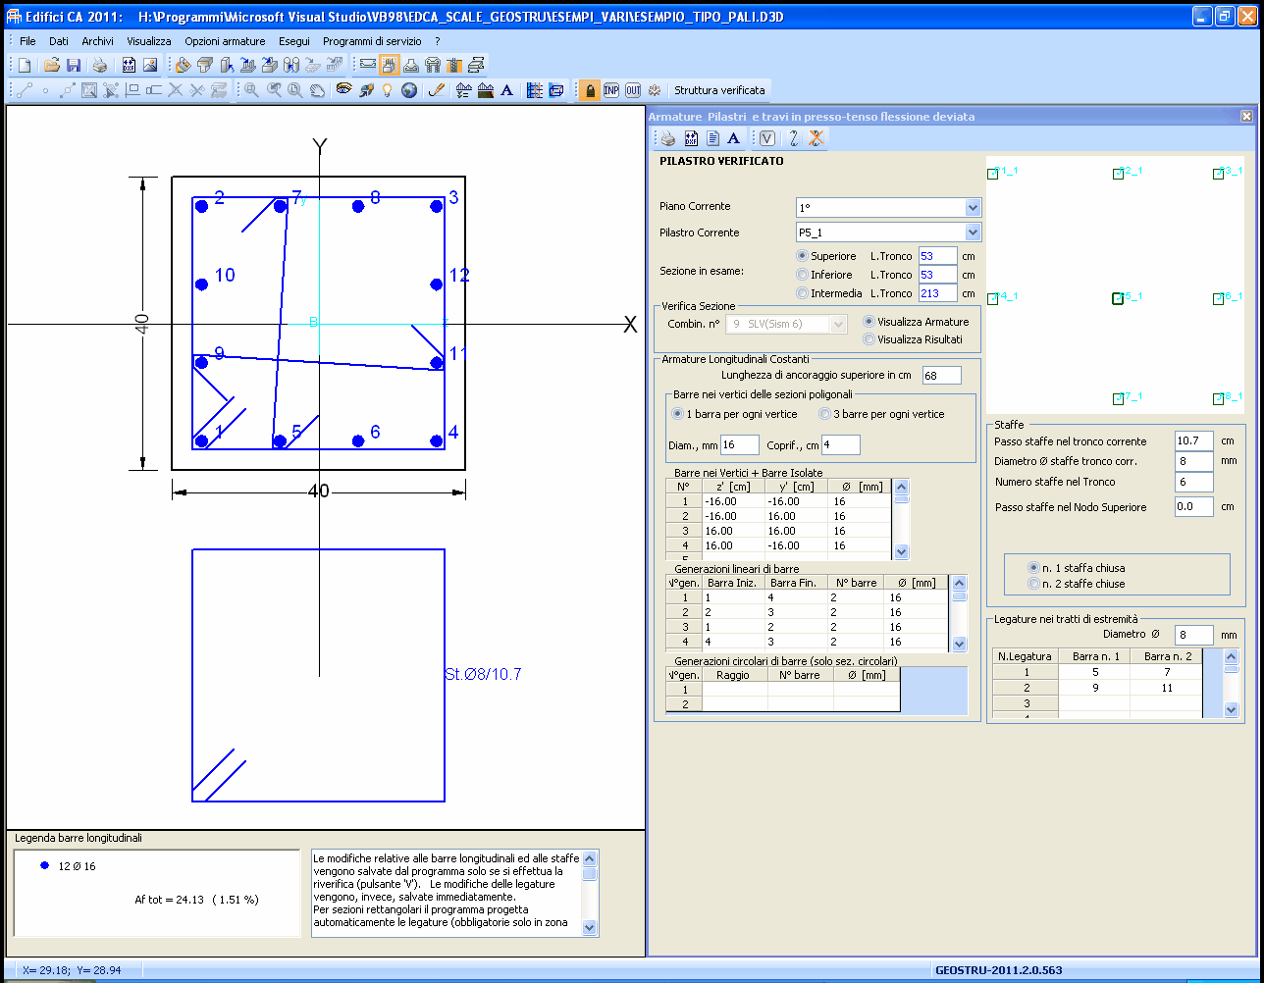Click the hook ties icon in the Armature panel toolbar

tap(793, 138)
